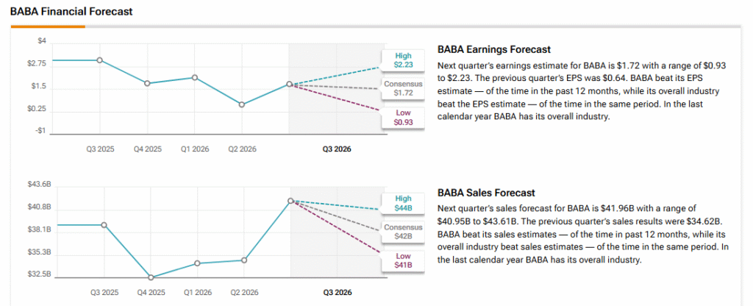This screenshot has height=306, width=753.
Task: Click the Q3 2025 earnings data point
Action: pos(100,60)
